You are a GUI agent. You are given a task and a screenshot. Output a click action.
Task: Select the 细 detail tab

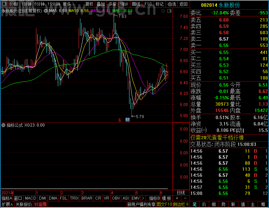214,204
